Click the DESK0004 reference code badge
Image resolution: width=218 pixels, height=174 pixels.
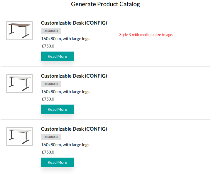pos(51,31)
